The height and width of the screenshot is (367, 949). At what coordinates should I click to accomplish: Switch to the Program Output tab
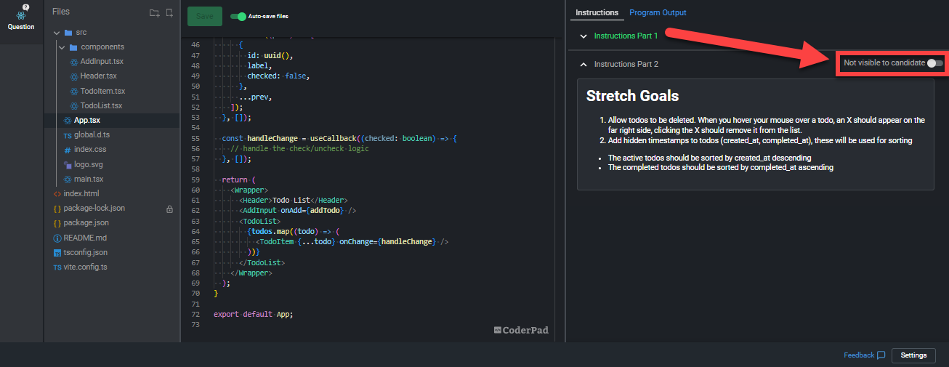point(658,12)
